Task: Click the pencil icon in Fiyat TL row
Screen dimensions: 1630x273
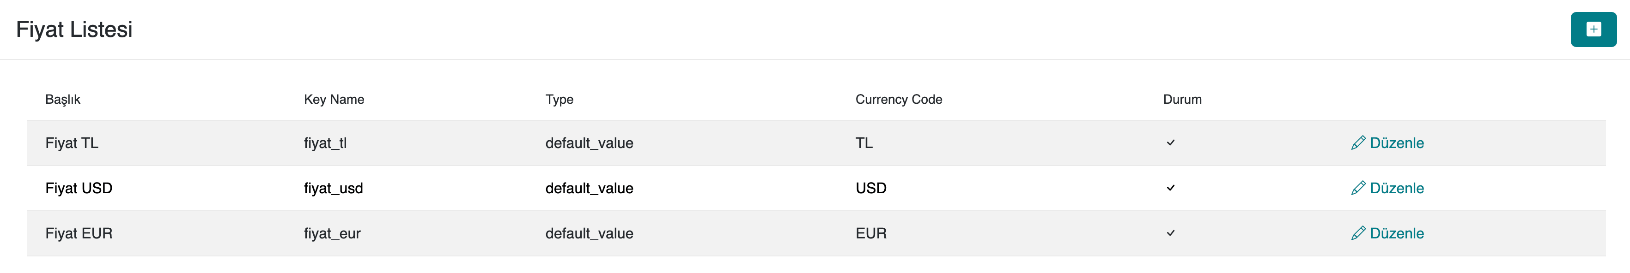Action: [x=1357, y=143]
